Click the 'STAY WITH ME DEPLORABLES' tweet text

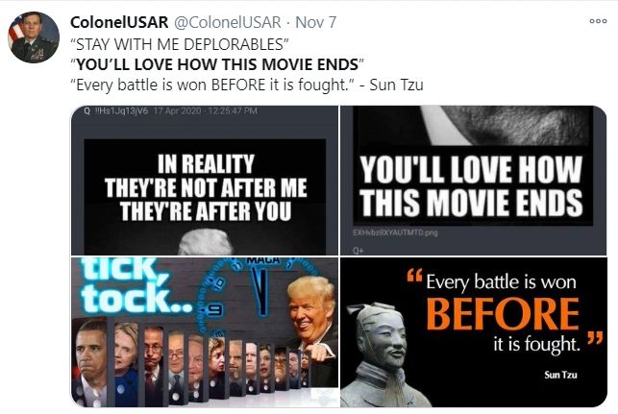pyautogui.click(x=180, y=44)
